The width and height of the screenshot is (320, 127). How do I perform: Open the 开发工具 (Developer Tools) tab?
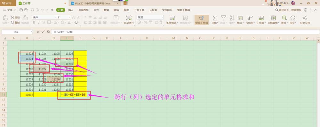coord(139,10)
